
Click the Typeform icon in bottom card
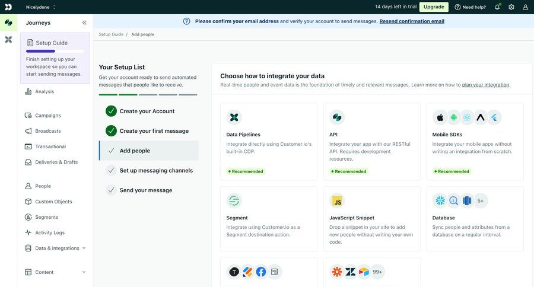tap(234, 272)
